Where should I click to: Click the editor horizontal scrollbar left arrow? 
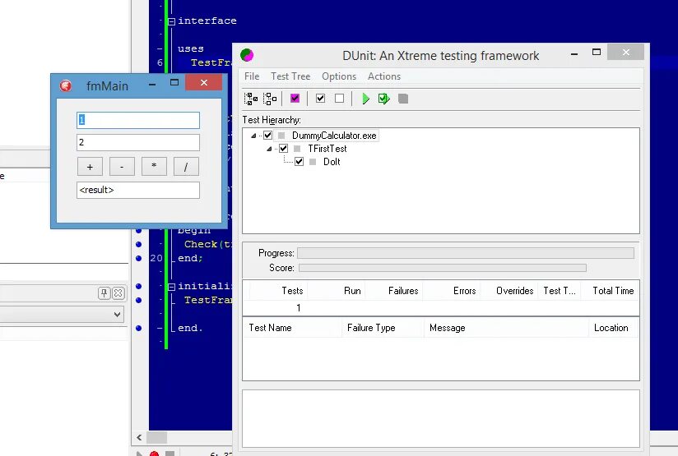click(x=139, y=437)
